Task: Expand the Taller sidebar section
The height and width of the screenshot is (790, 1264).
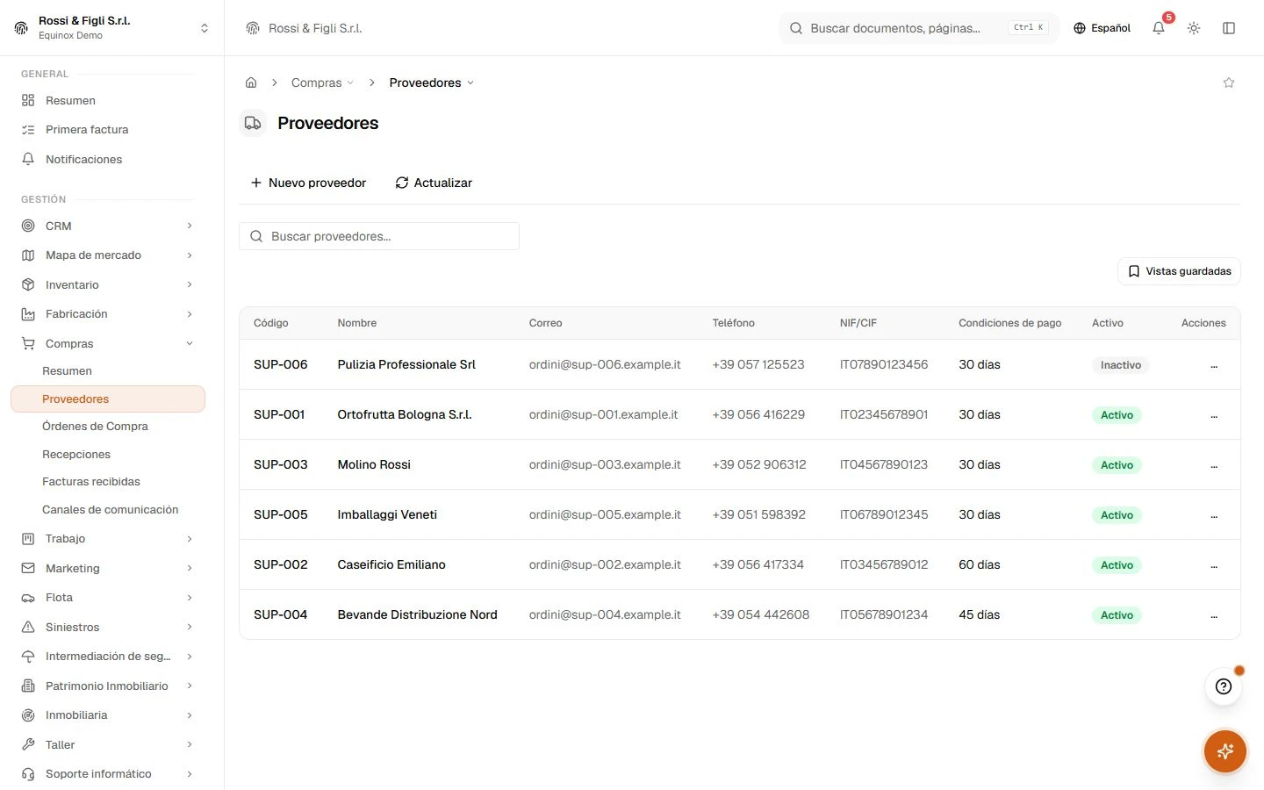Action: 107,745
